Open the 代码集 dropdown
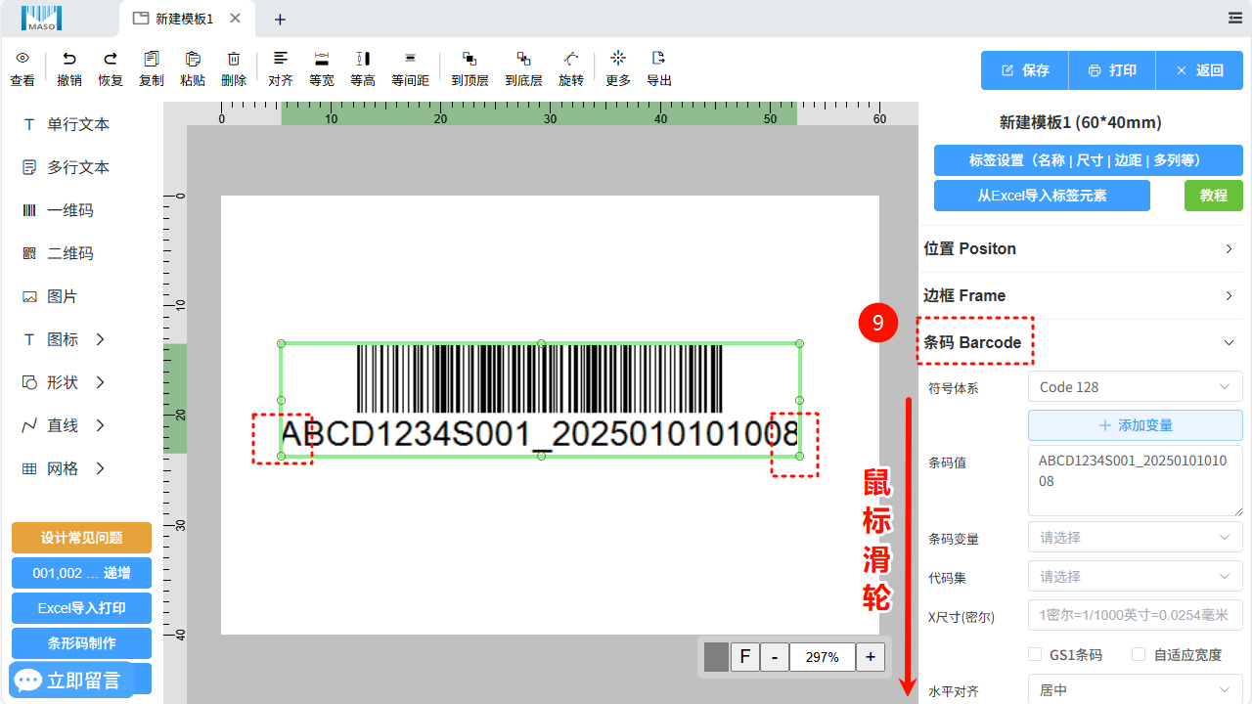The width and height of the screenshot is (1252, 704). (1136, 577)
